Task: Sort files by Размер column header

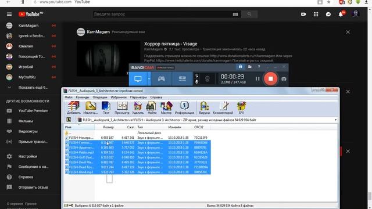Action: tap(105, 127)
